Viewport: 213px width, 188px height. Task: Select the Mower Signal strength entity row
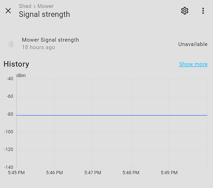click(106, 44)
